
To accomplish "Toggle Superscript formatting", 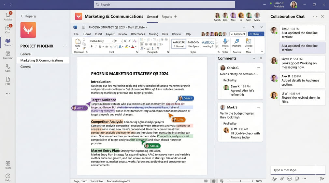I will (x=115, y=47).
